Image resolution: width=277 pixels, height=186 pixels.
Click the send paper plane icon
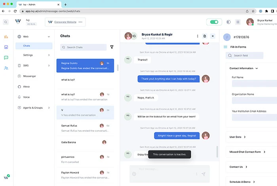[x=203, y=174]
